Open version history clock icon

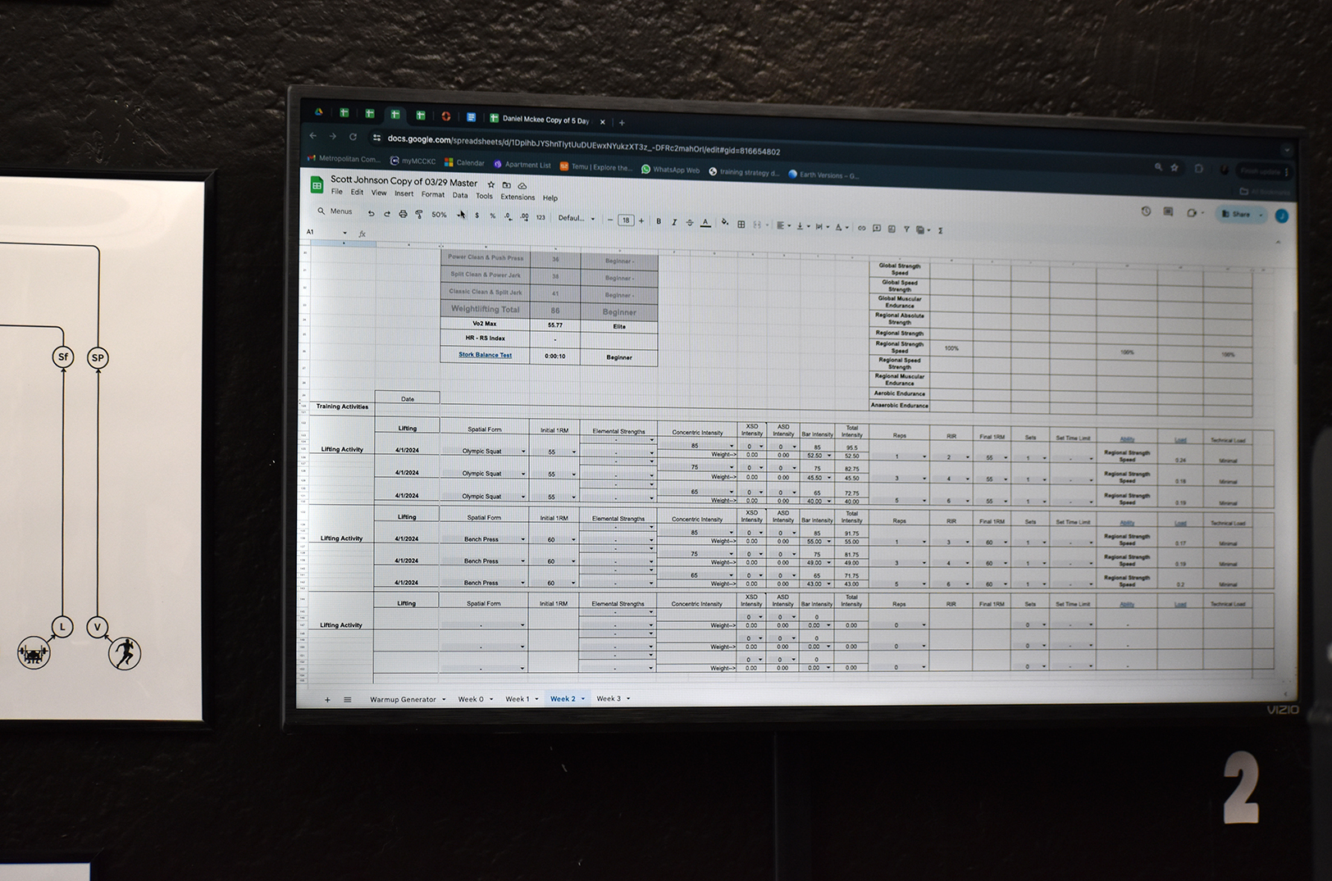(x=1146, y=211)
